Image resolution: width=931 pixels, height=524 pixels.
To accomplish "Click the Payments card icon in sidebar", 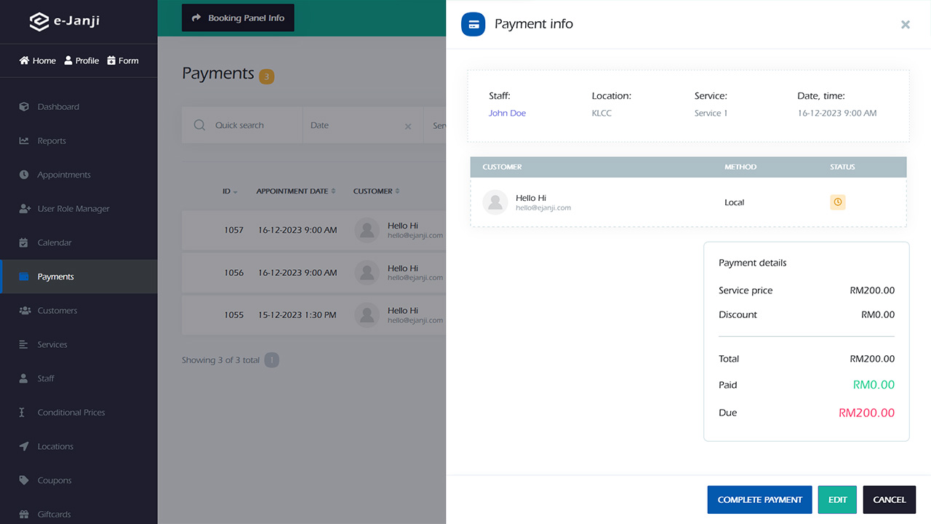I will 24,277.
